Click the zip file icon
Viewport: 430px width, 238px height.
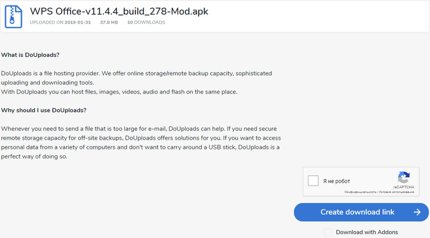[x=13, y=16]
